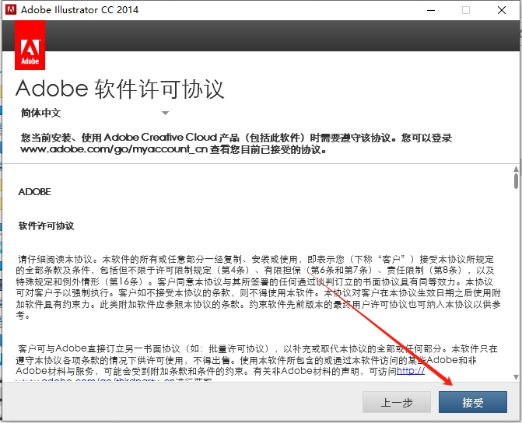This screenshot has height=423, width=522.
Task: Click the bold '软件许可协议' subheading in the license
Action: [x=46, y=226]
